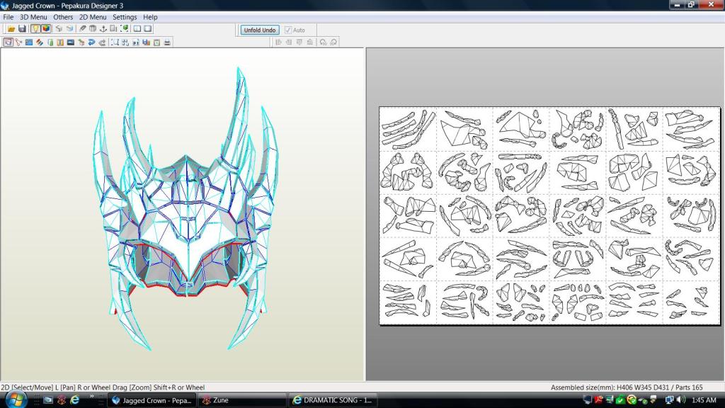Click the Save floppy disk icon

click(22, 29)
